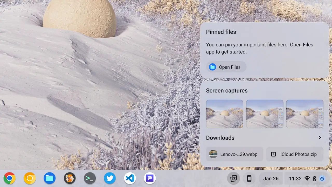Open quick settings via 11:32 clock
The height and width of the screenshot is (187, 332).
pos(295,178)
